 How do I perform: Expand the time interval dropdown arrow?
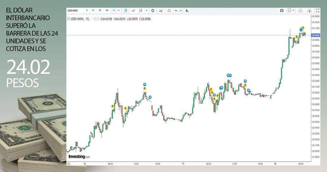[x=119, y=11]
